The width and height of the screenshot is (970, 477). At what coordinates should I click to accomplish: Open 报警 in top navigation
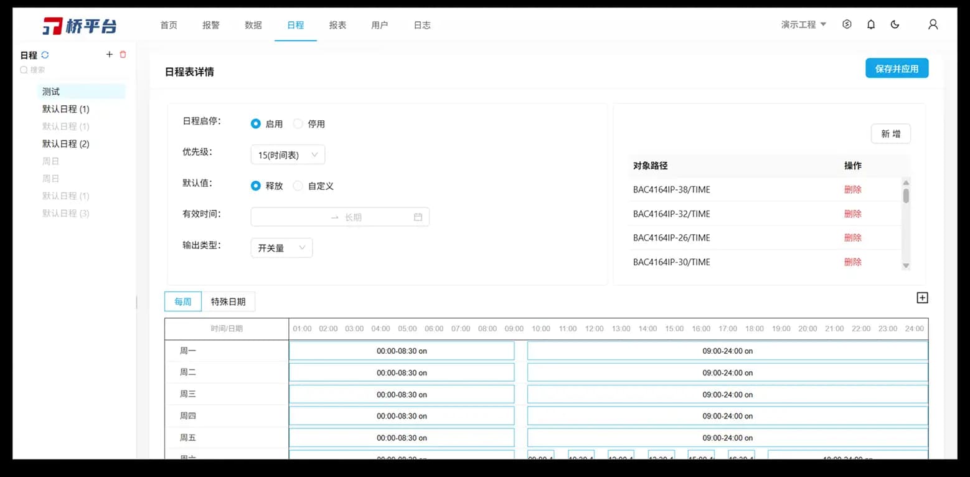(x=211, y=25)
